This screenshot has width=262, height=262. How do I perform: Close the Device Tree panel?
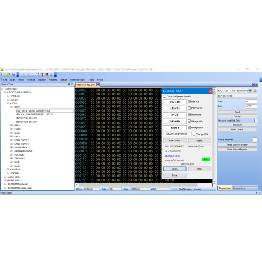(72, 84)
